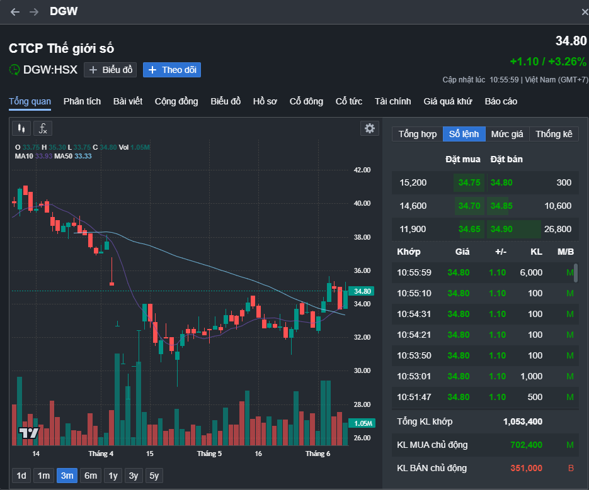The image size is (589, 490).
Task: Click the TradingView logo on chart
Action: [x=29, y=433]
